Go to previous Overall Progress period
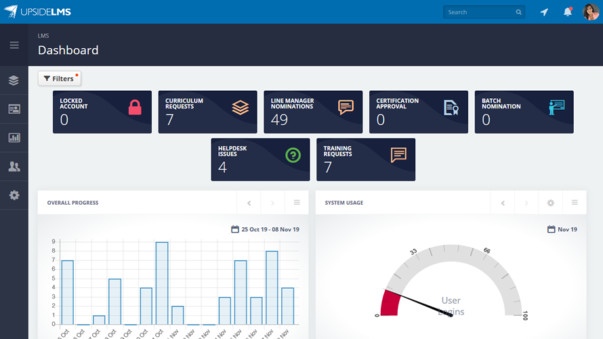 [249, 203]
